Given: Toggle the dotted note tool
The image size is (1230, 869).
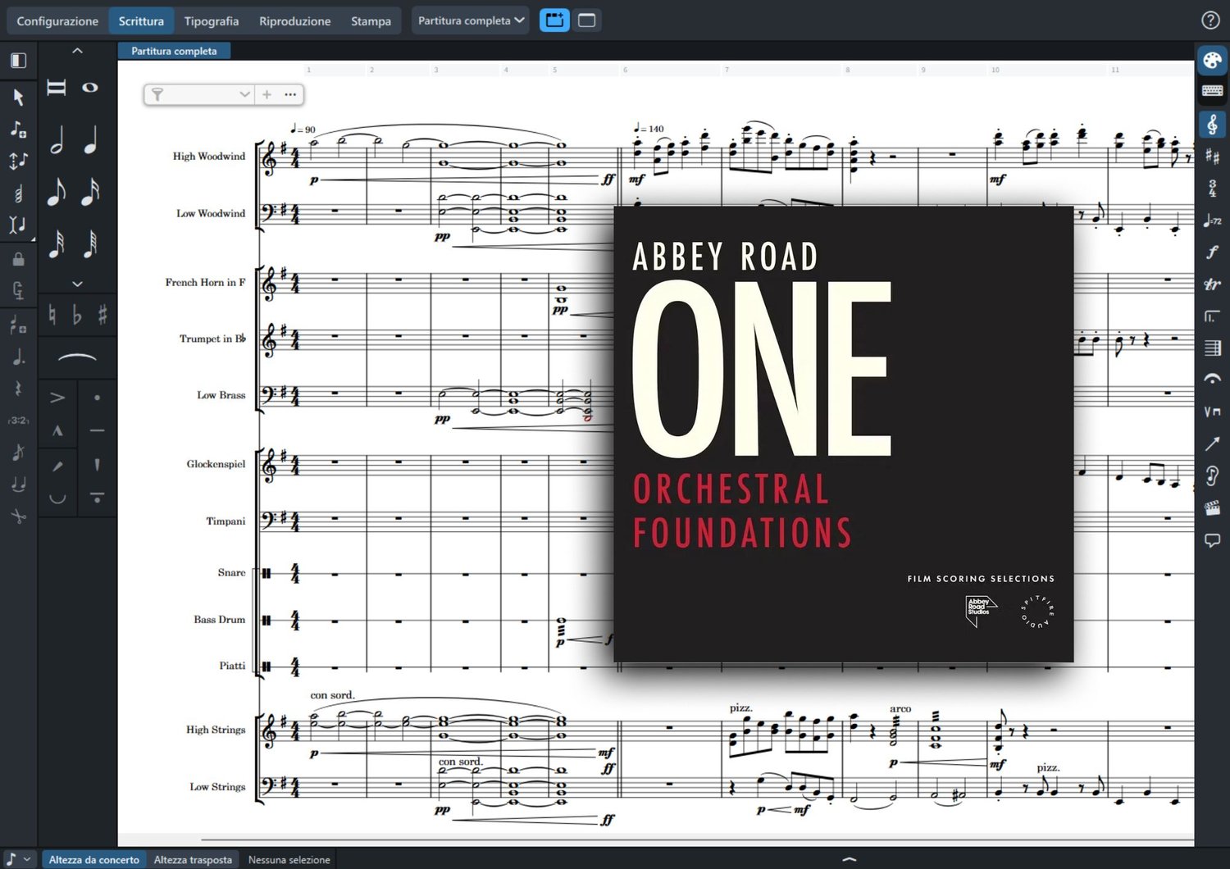Looking at the screenshot, I should click(x=18, y=357).
